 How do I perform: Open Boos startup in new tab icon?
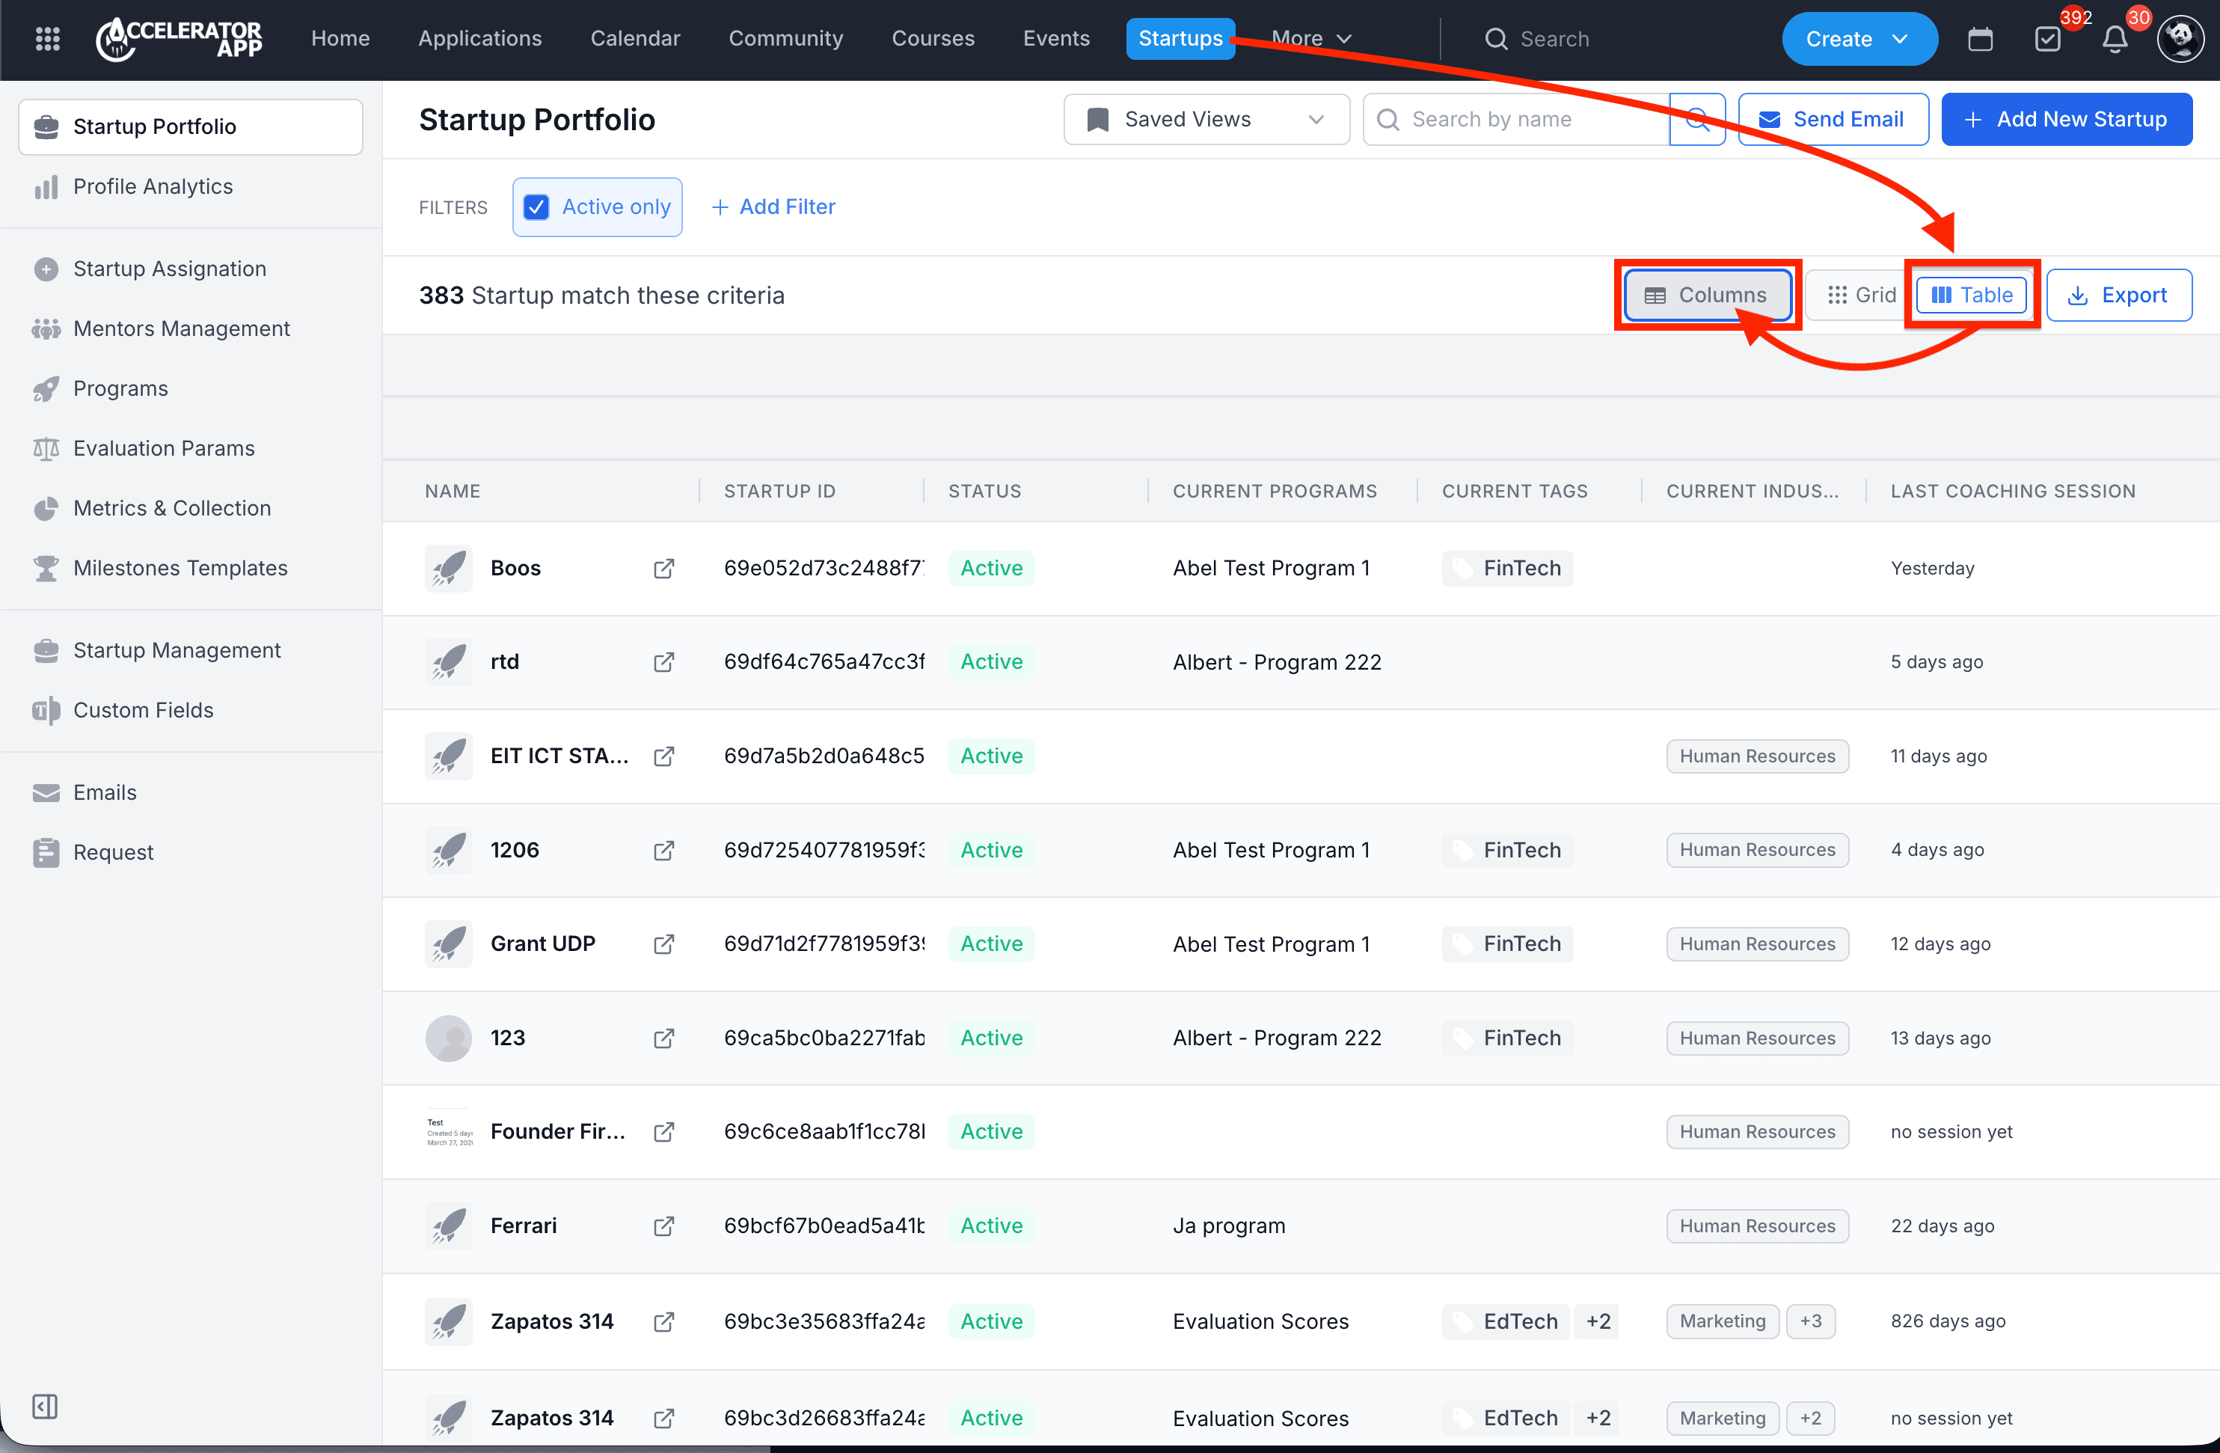pyautogui.click(x=663, y=569)
